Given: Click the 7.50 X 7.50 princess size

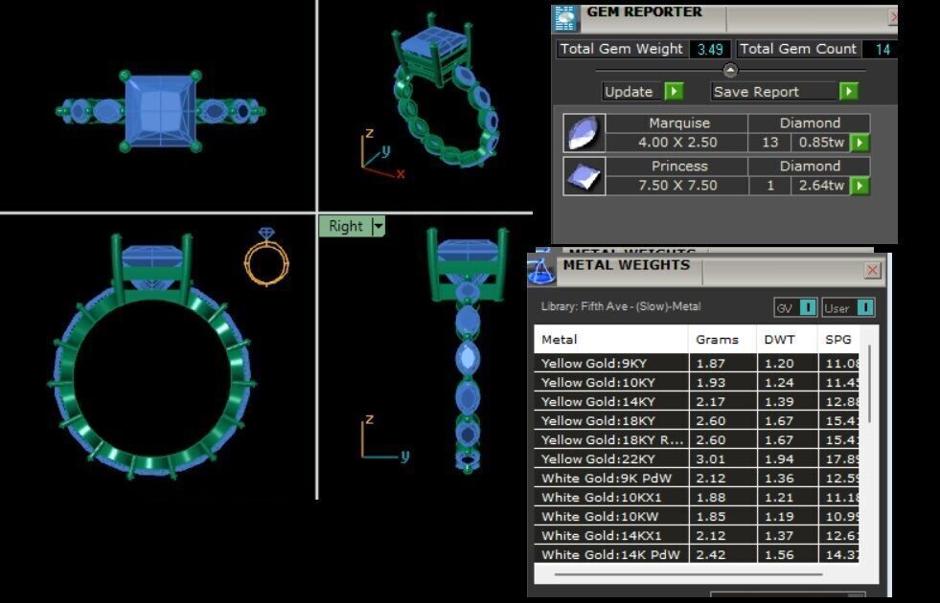Looking at the screenshot, I should tap(677, 186).
